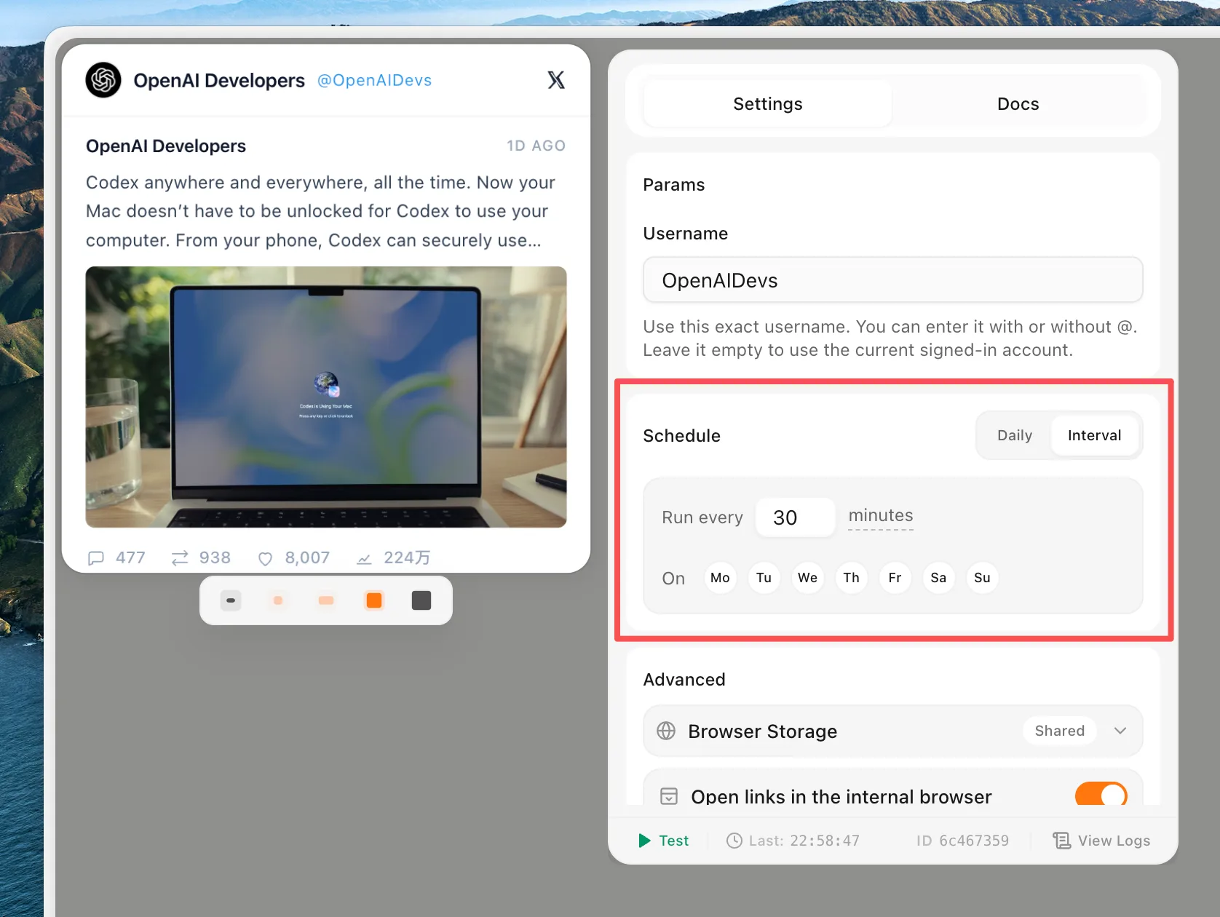Toggle Wednesday in the schedule days
Screen dimensions: 1220x917
pyautogui.click(x=807, y=578)
